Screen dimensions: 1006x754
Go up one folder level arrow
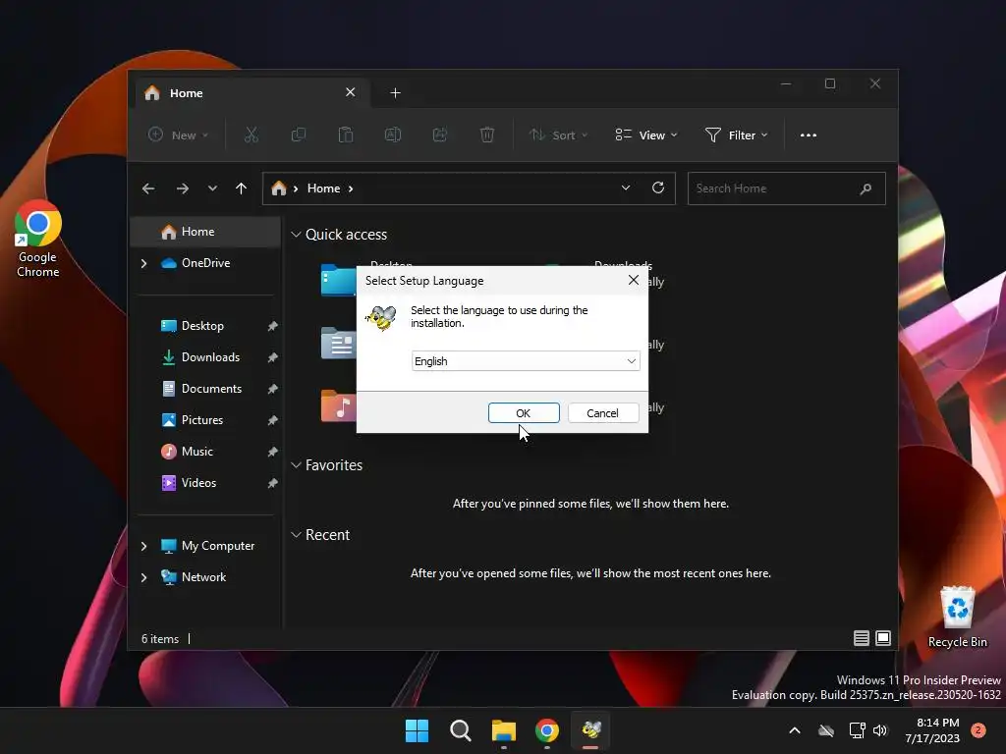(242, 188)
